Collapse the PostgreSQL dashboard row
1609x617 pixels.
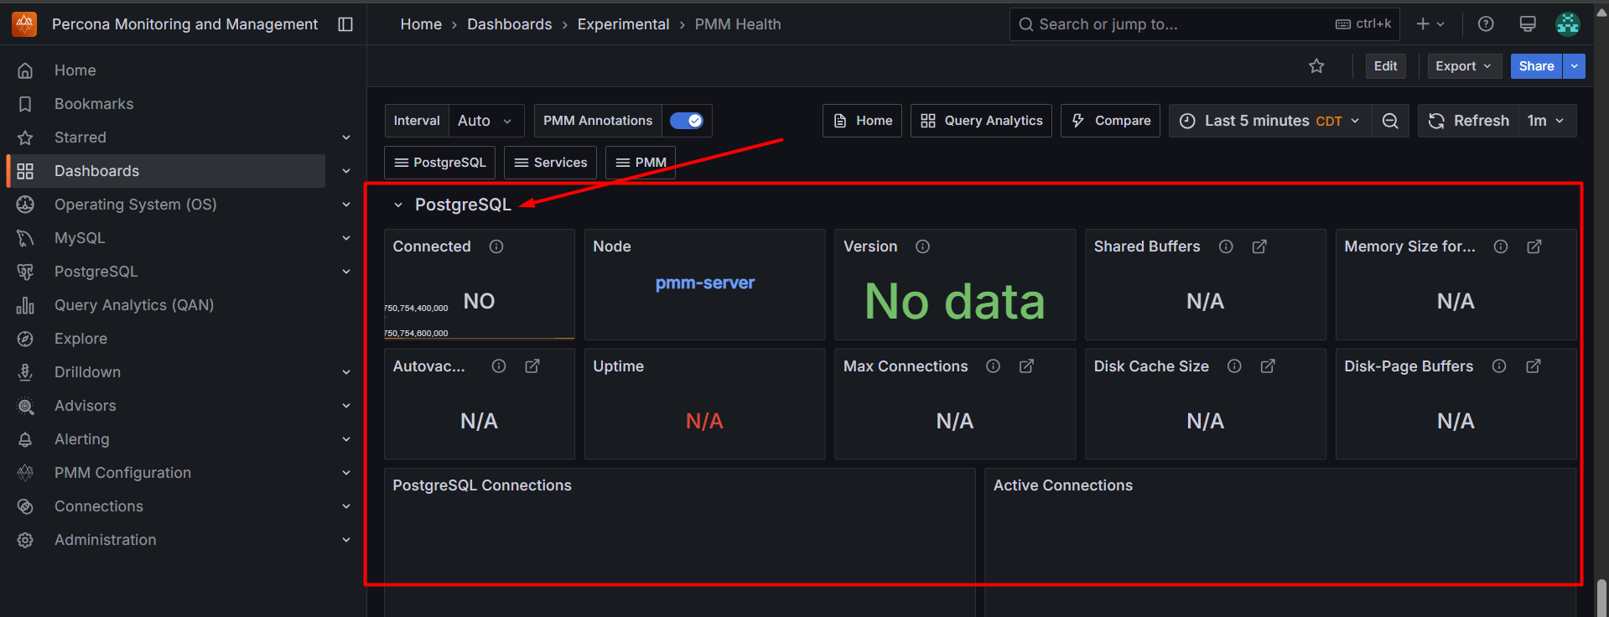click(x=398, y=205)
